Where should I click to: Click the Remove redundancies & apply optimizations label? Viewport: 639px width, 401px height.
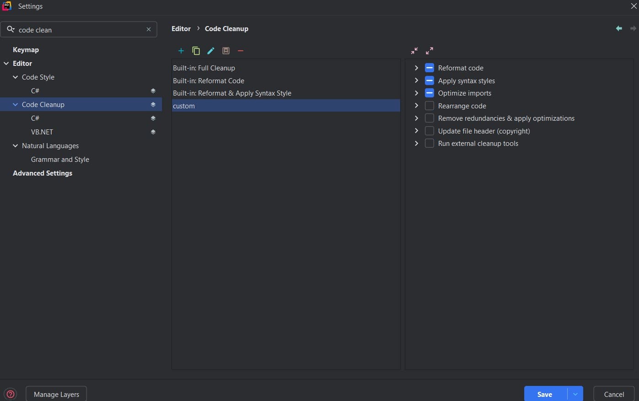pos(506,118)
